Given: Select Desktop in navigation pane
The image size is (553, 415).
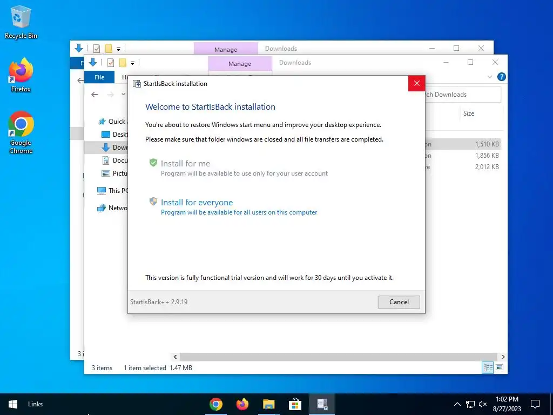Looking at the screenshot, I should tap(114, 135).
